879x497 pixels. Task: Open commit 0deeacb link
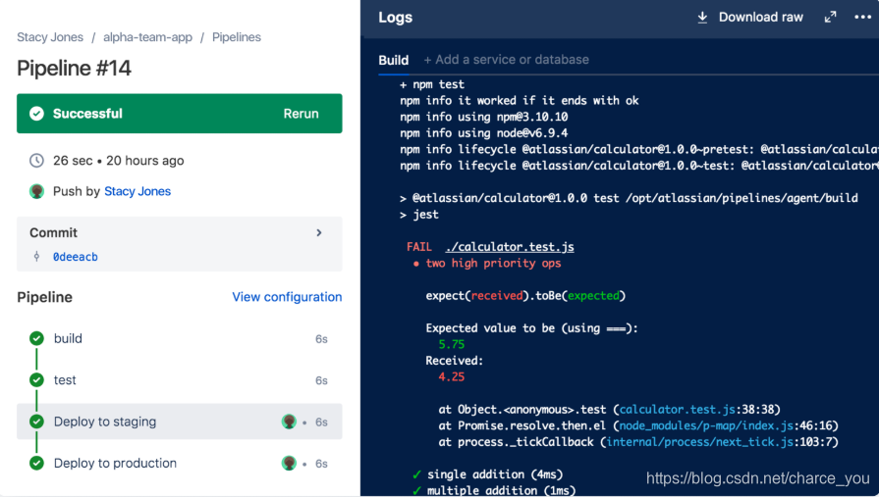point(75,257)
